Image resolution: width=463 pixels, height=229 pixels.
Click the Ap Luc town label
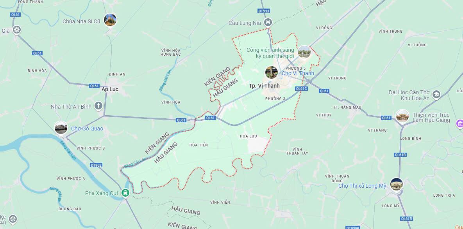pos(110,90)
